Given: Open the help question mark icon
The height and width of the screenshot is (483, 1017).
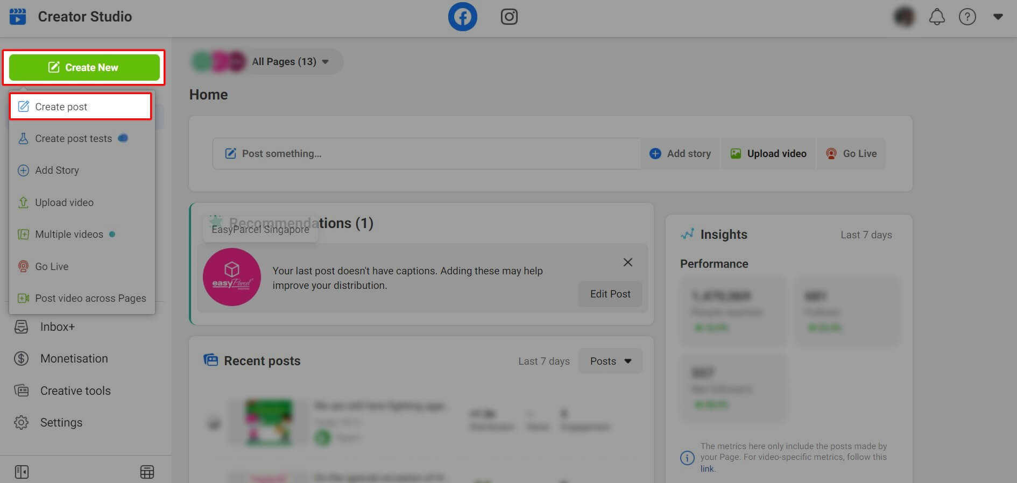Looking at the screenshot, I should [967, 17].
